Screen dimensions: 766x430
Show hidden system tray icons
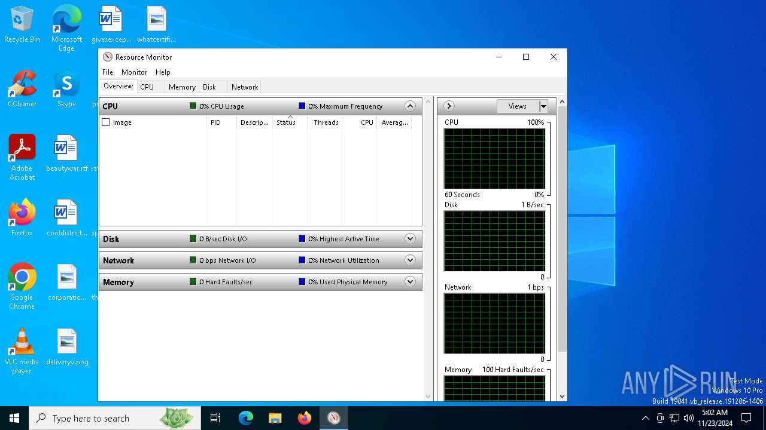coord(645,418)
